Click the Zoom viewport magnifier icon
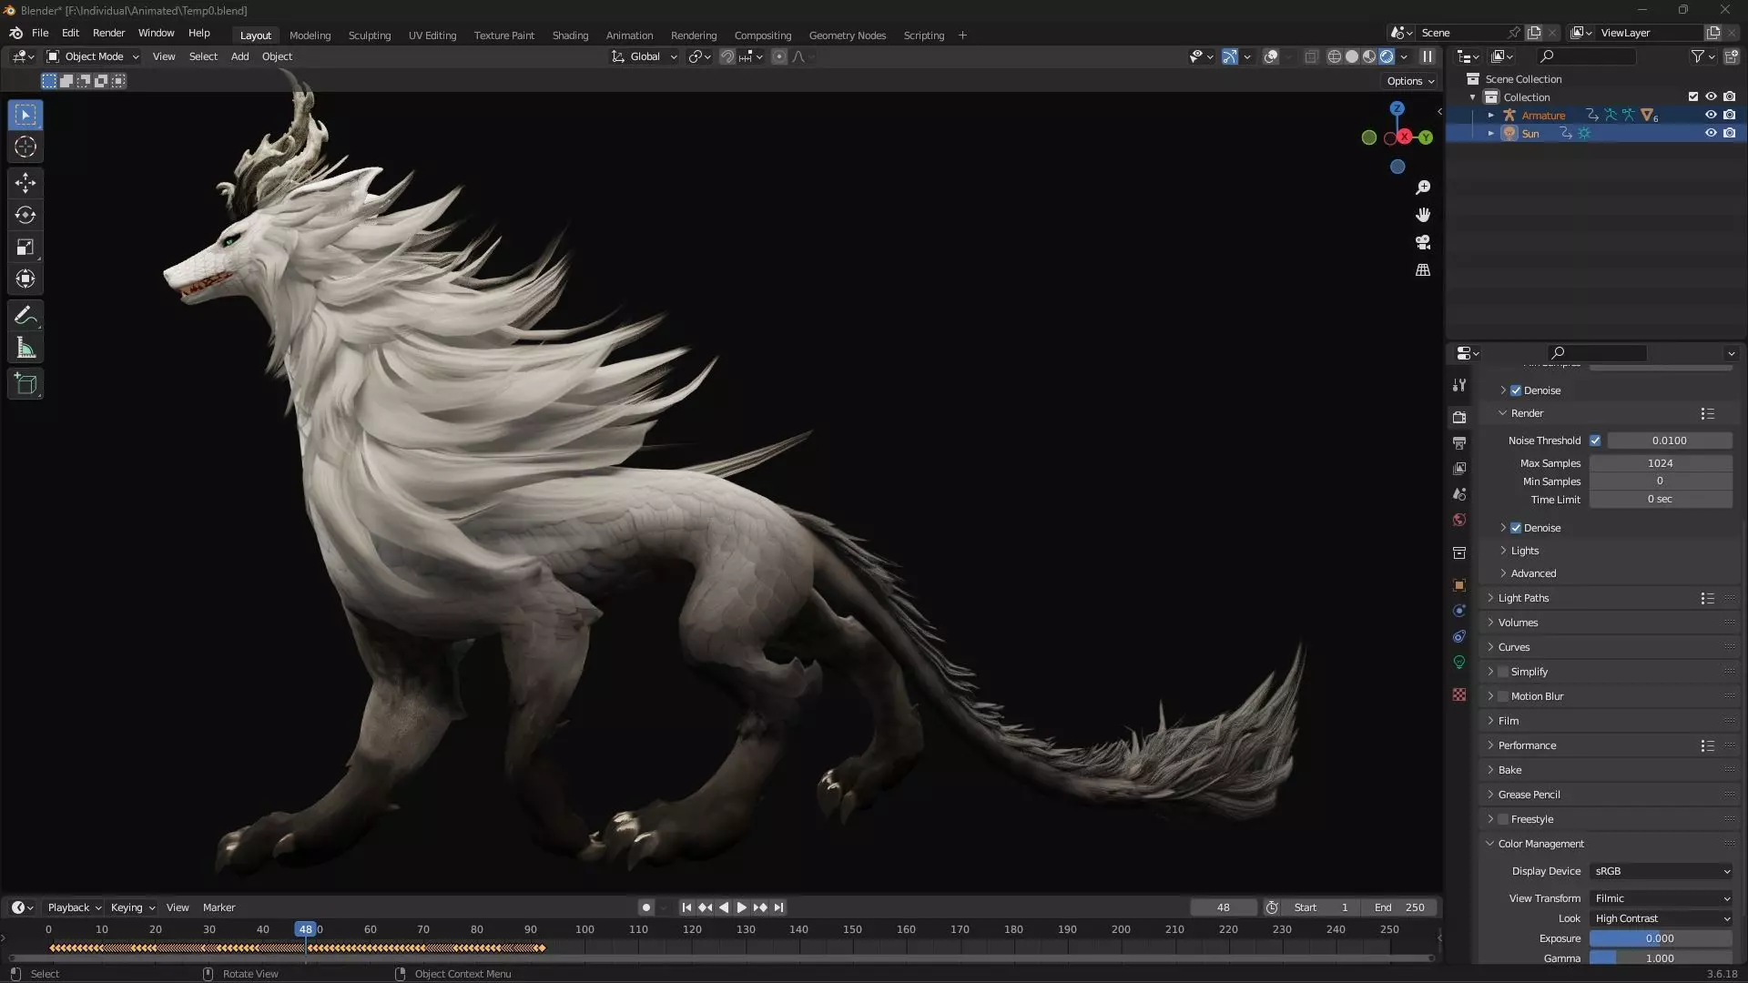 click(1423, 187)
